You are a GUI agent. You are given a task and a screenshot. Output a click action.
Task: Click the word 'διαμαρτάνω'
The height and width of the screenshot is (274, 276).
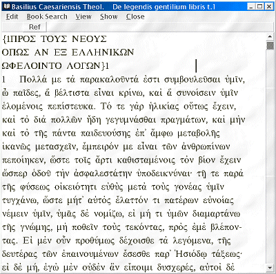216,214
